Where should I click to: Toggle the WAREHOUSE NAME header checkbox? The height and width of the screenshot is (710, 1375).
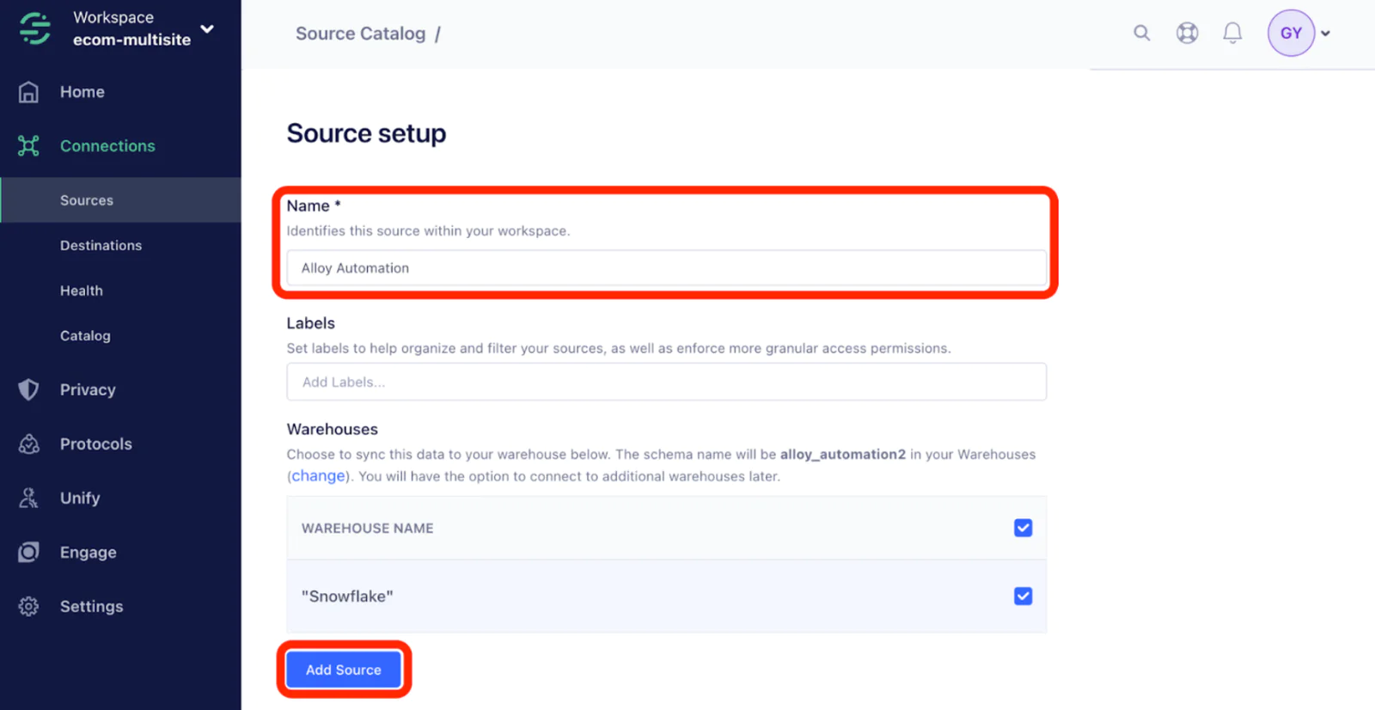click(x=1023, y=528)
